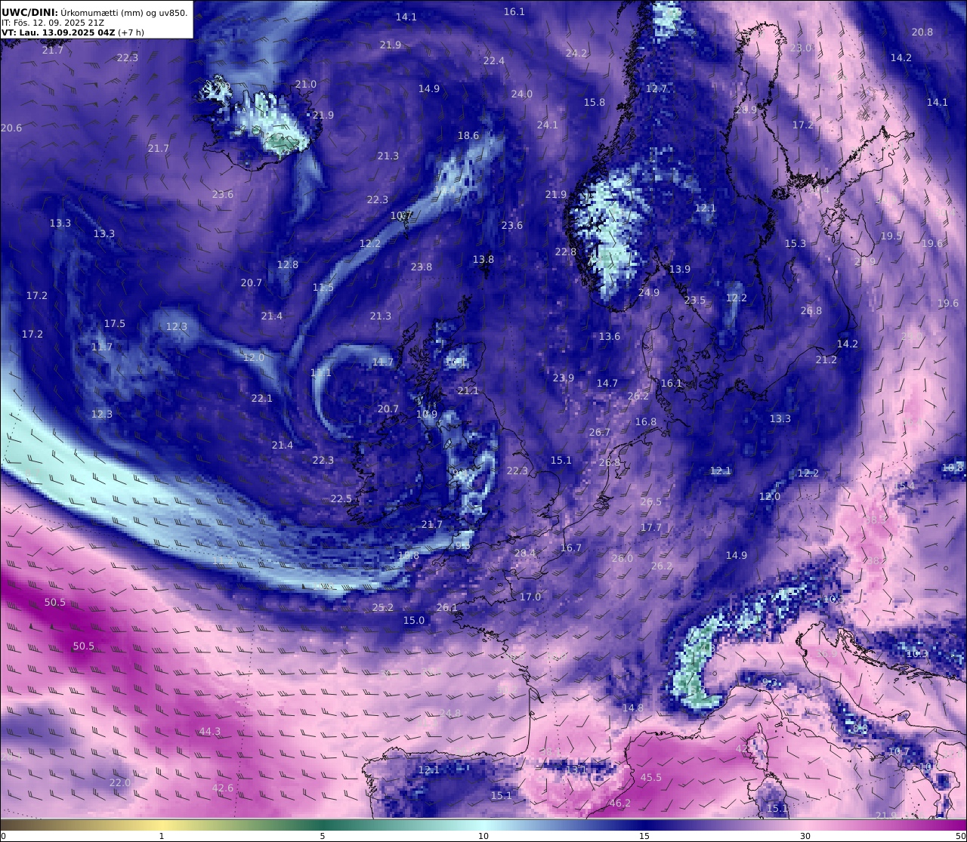This screenshot has width=967, height=842.
Task: Click the 22.8 value on the map
Action: click(x=566, y=251)
